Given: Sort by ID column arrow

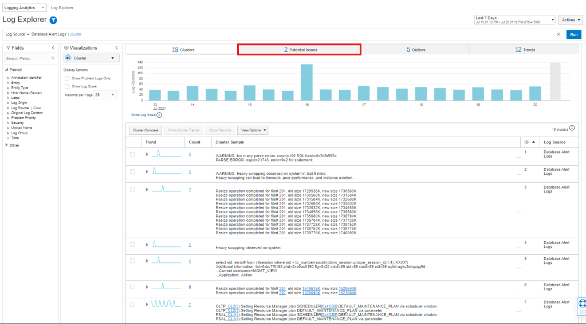Looking at the screenshot, I should [x=534, y=142].
